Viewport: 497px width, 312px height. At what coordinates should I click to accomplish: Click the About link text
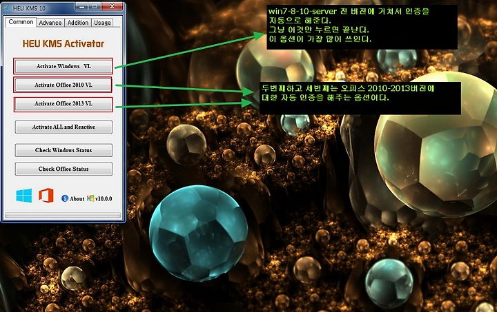point(77,199)
